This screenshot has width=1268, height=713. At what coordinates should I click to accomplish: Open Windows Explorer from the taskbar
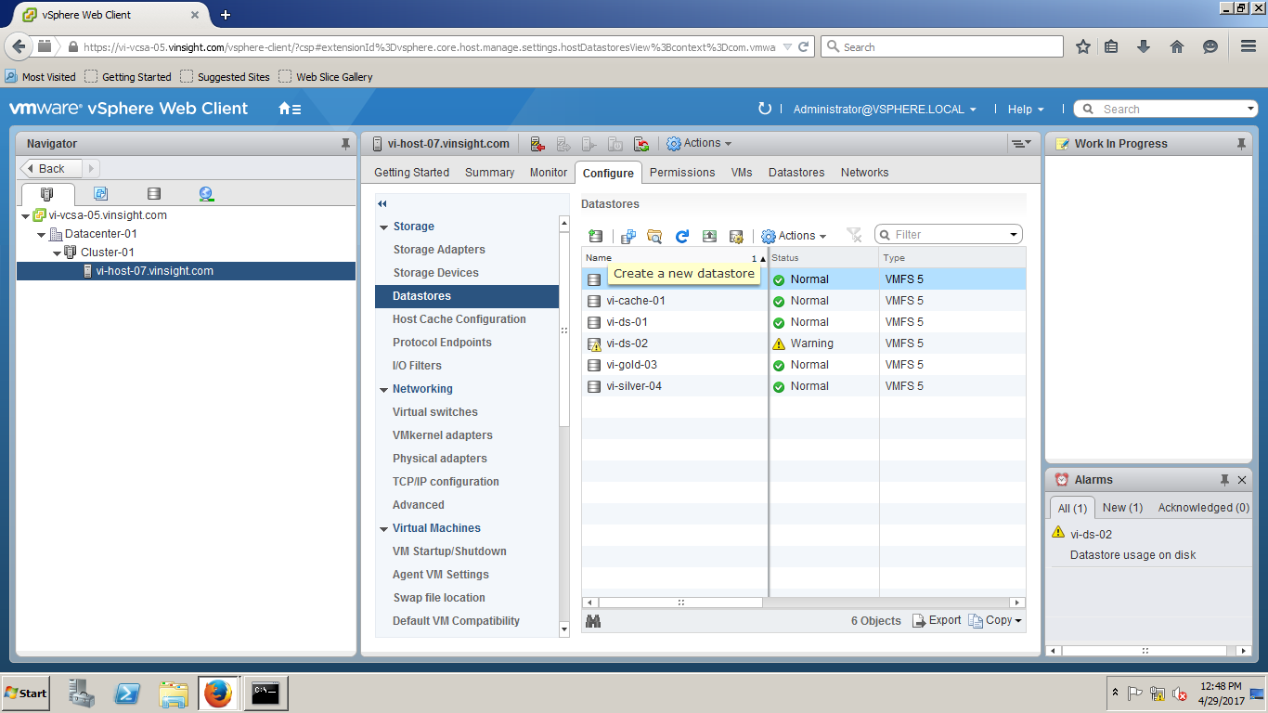(174, 694)
